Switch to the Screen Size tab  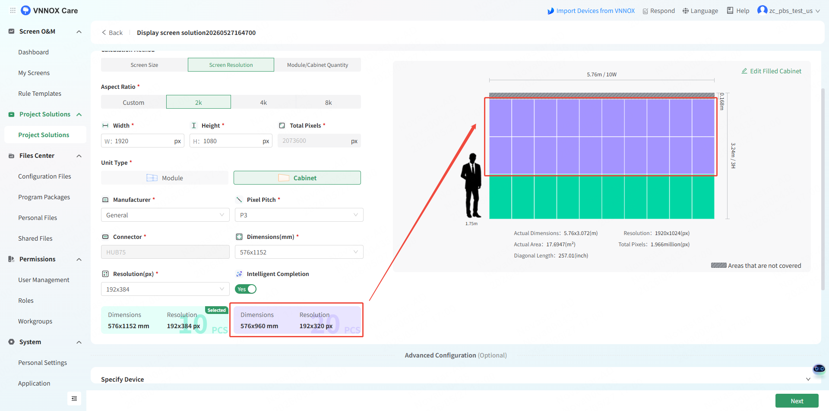[144, 65]
